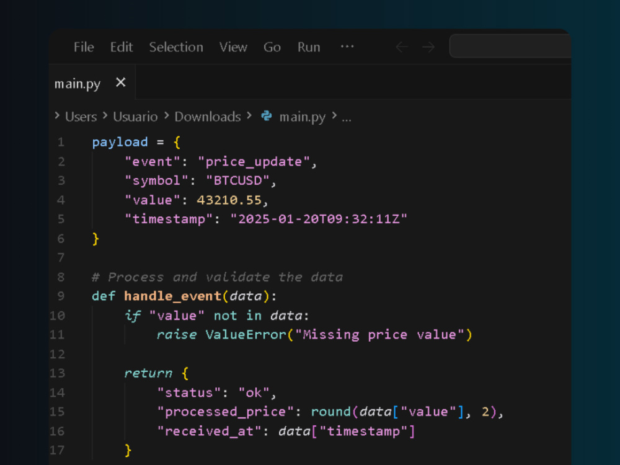Screen dimensions: 620x465
Task: Click line number 13 in the gutter
Action: click(x=57, y=373)
